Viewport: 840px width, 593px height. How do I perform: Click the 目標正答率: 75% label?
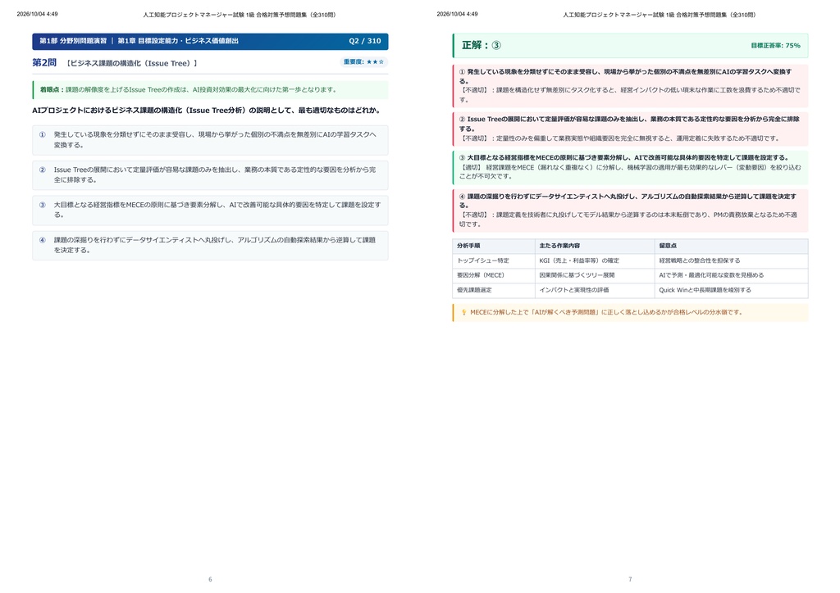(x=776, y=46)
